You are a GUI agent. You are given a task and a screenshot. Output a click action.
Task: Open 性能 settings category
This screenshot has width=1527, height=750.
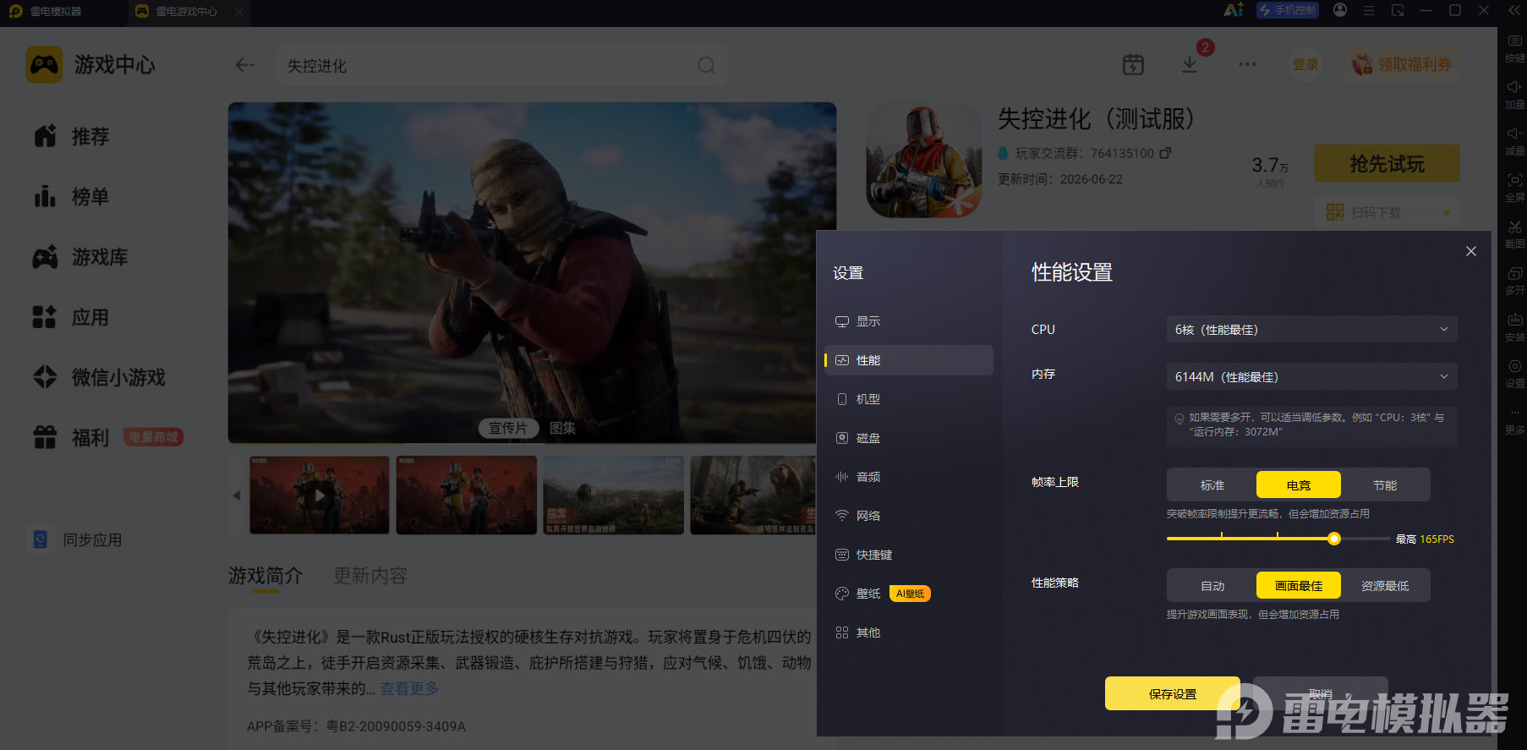coord(908,360)
